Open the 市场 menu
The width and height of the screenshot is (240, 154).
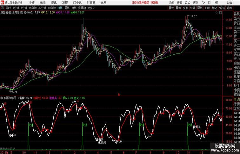pyautogui.click(x=43, y=3)
